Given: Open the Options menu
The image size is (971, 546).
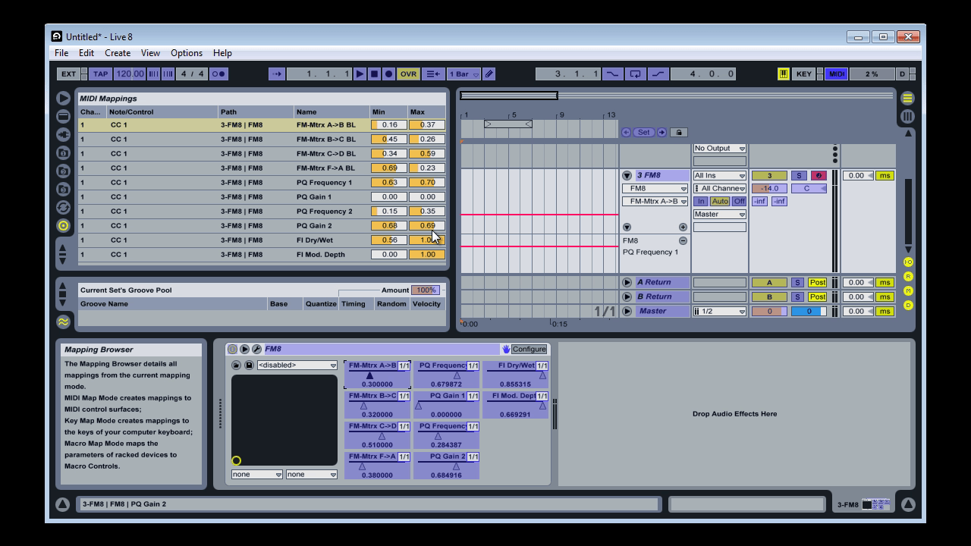Looking at the screenshot, I should click(186, 53).
